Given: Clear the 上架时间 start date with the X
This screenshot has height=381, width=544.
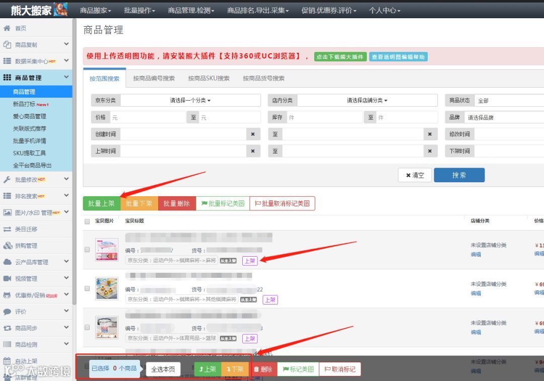Looking at the screenshot, I should click(253, 151).
